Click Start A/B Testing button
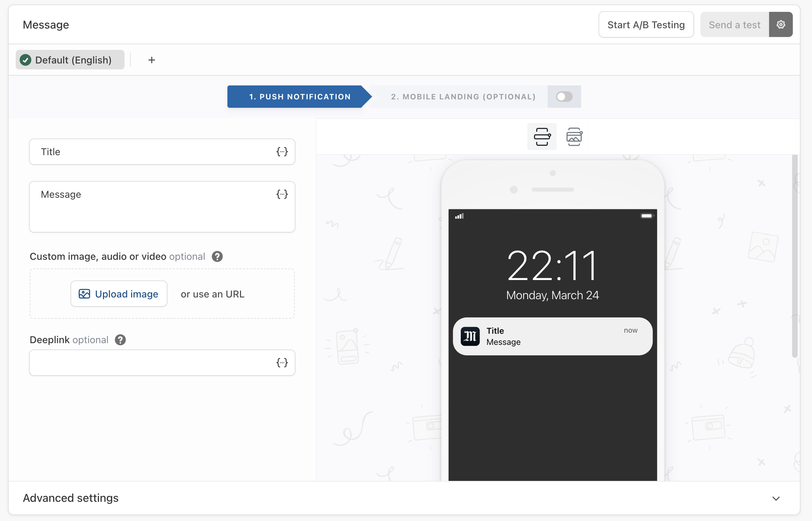 tap(646, 25)
